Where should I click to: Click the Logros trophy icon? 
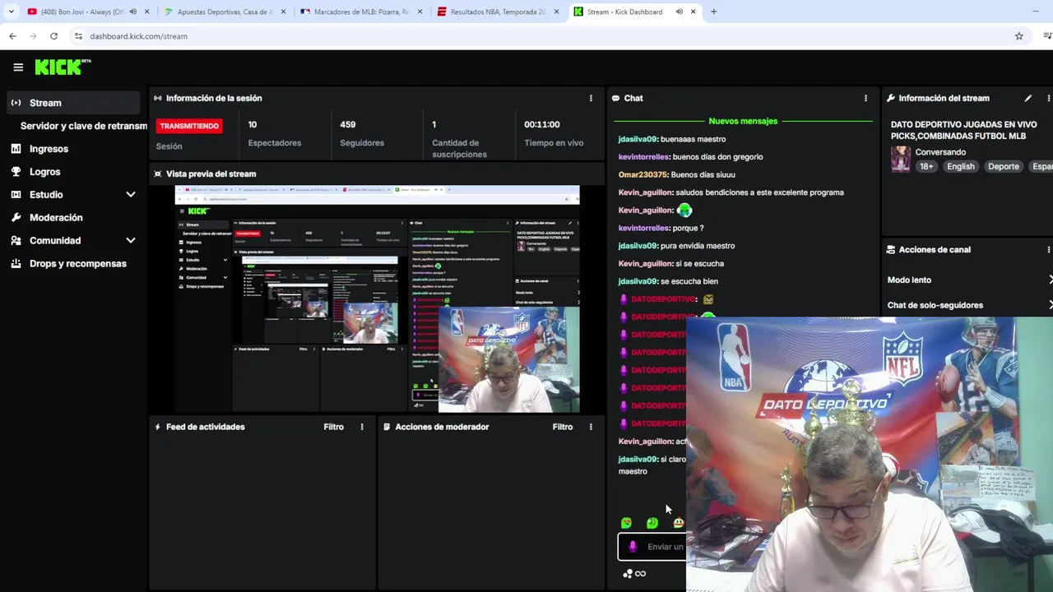pyautogui.click(x=16, y=172)
